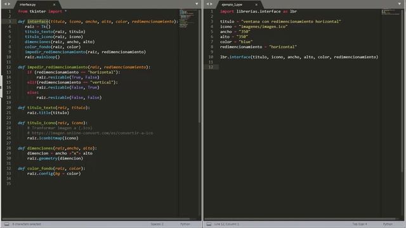Click 'raiz.config(bg = color)' on line 33

(54, 174)
